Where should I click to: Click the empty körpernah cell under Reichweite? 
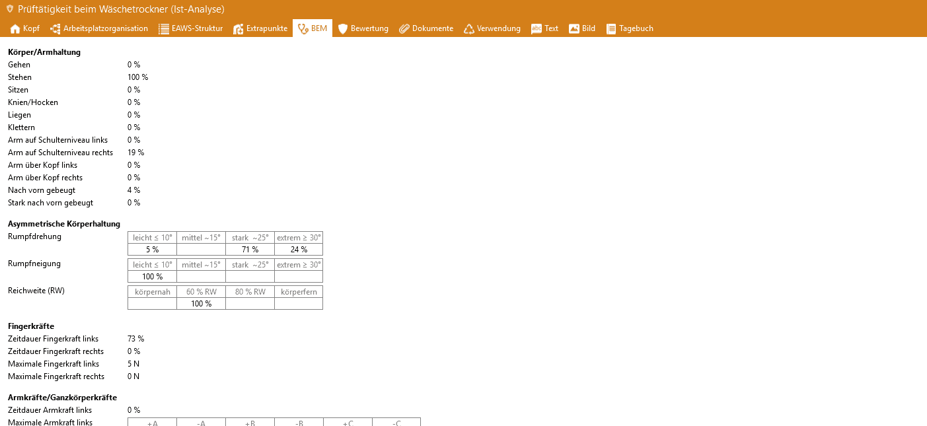tap(152, 304)
